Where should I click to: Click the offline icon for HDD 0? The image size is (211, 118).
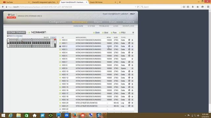point(129,40)
